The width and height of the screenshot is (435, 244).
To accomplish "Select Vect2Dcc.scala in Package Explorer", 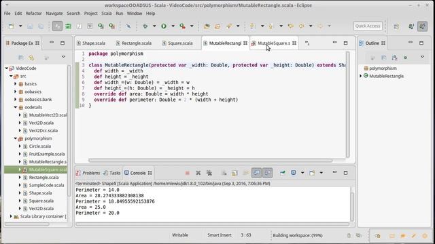I will 43,131.
